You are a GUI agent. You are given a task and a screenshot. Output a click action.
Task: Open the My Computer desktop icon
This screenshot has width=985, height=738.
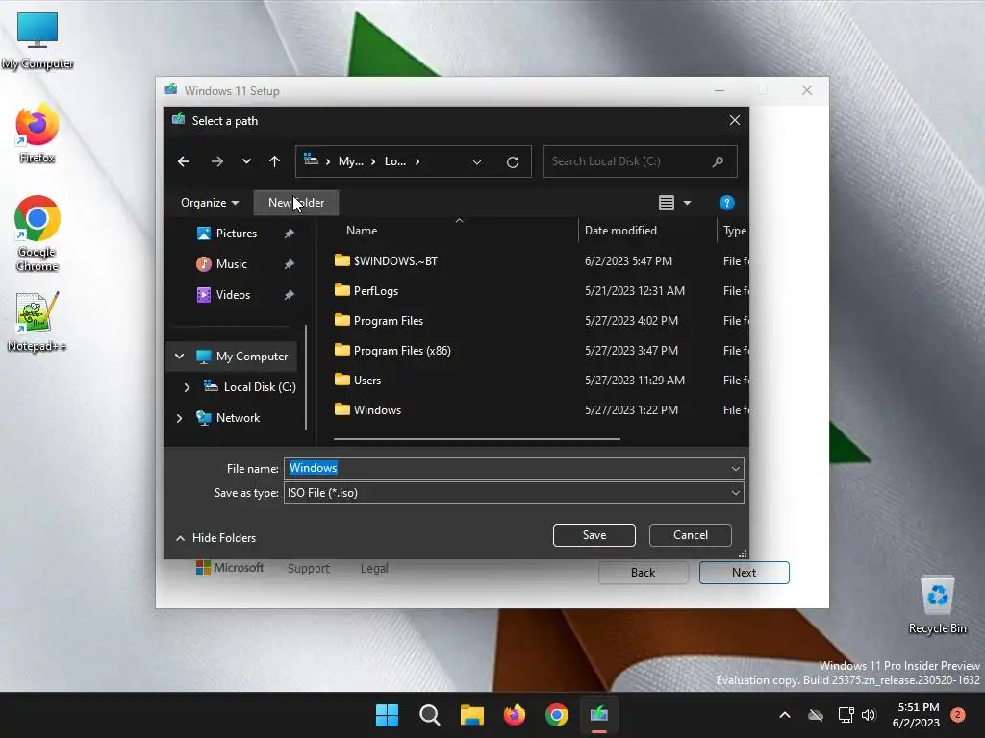tap(38, 40)
